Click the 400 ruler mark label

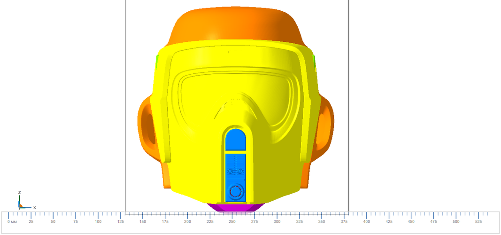coord(367,222)
